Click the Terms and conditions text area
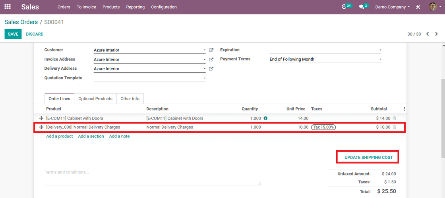 [153, 176]
